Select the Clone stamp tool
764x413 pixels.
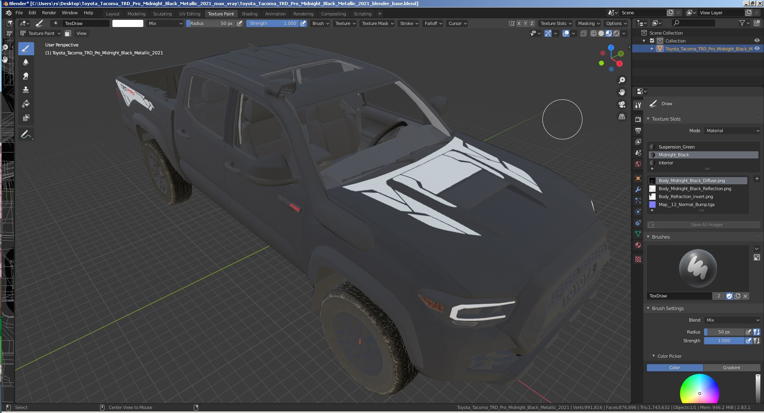26,90
